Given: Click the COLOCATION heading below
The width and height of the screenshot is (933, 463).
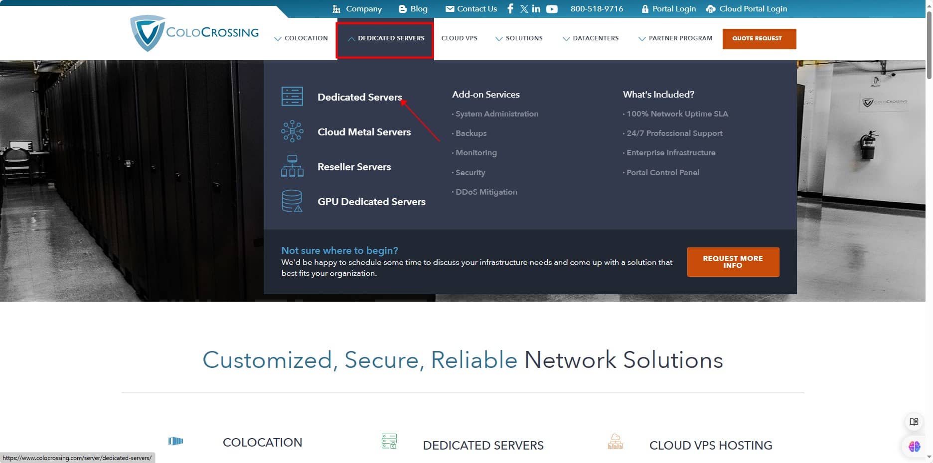Looking at the screenshot, I should [262, 443].
